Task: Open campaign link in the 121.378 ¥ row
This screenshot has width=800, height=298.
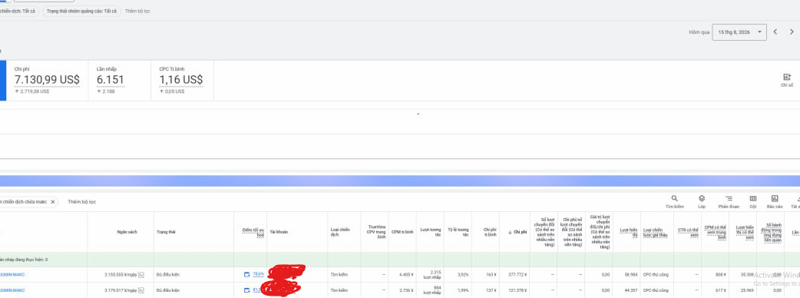Action: point(12,290)
